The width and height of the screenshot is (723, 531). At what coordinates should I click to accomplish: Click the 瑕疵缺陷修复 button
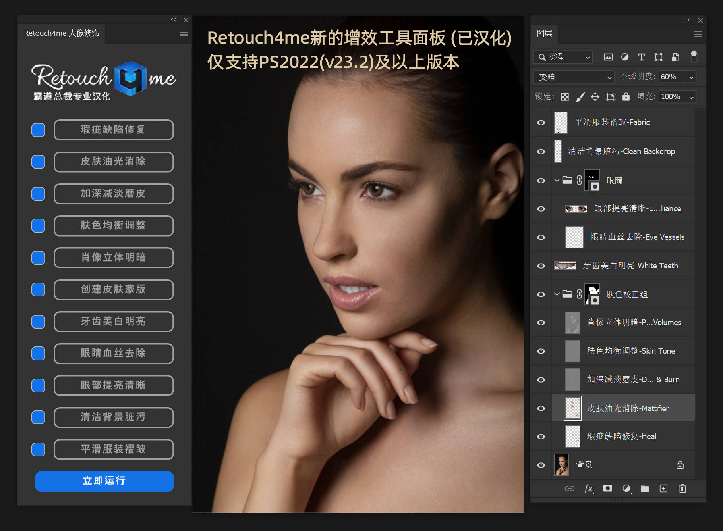[114, 130]
